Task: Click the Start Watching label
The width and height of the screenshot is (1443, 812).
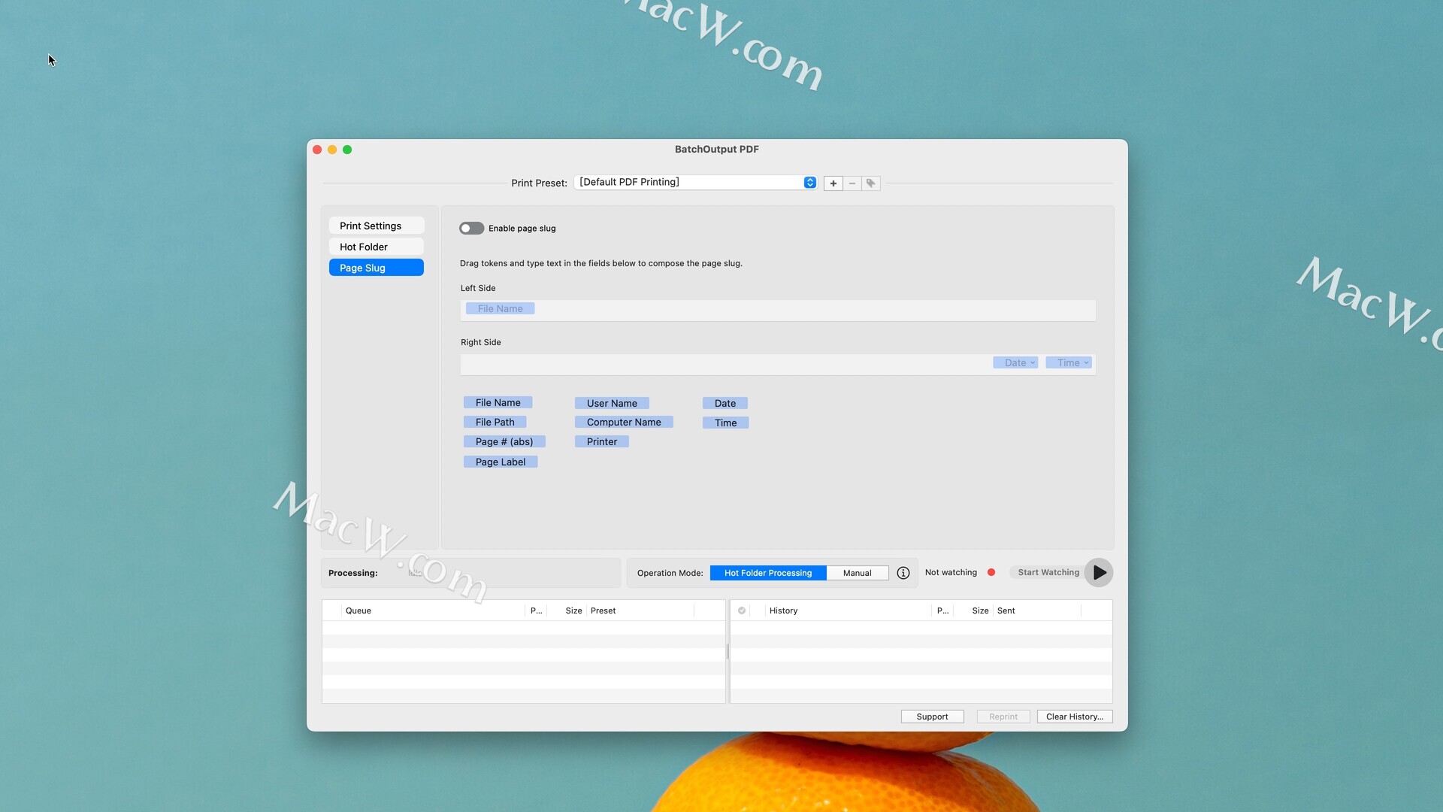Action: pos(1048,573)
